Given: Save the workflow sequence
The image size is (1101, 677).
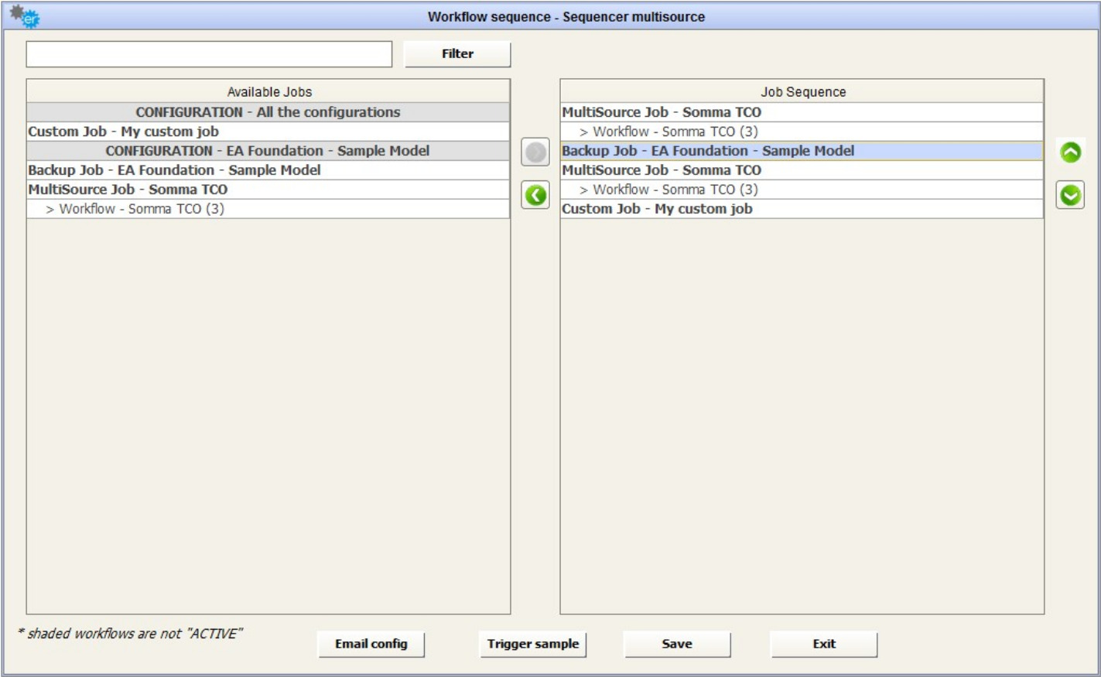Looking at the screenshot, I should point(677,644).
